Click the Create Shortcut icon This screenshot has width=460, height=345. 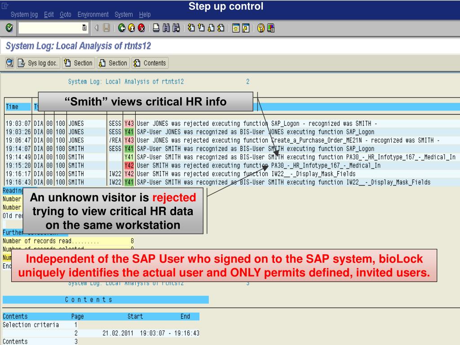pyautogui.click(x=246, y=28)
